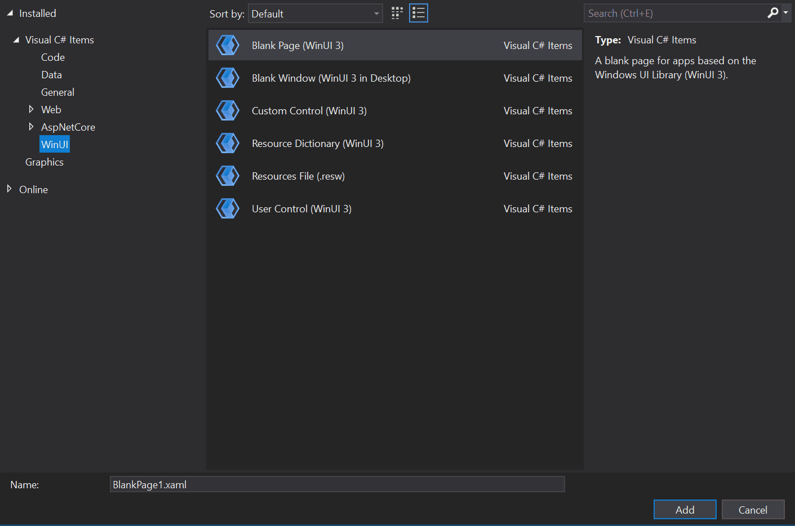Expand the Online category
This screenshot has height=526, width=795.
(x=9, y=189)
